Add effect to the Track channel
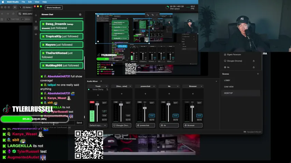 [x=98, y=95]
